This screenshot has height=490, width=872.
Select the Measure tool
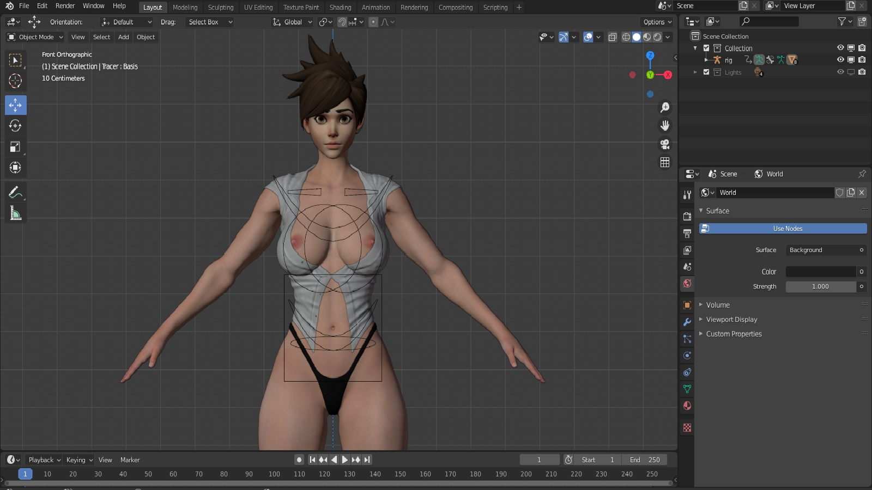click(15, 213)
